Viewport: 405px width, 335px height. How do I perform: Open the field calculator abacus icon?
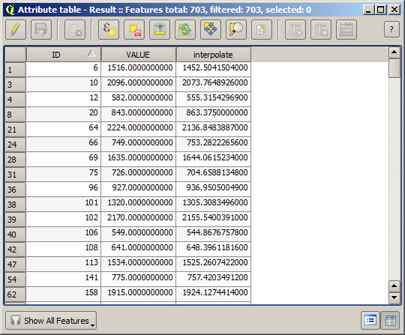click(x=346, y=30)
